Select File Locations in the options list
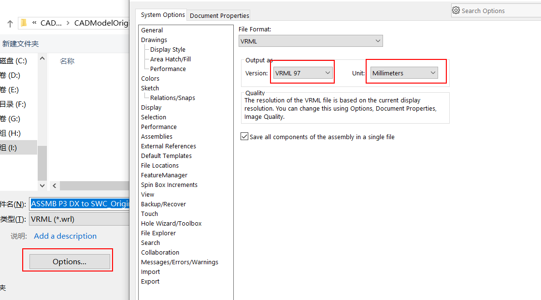This screenshot has height=300, width=541. (159, 165)
